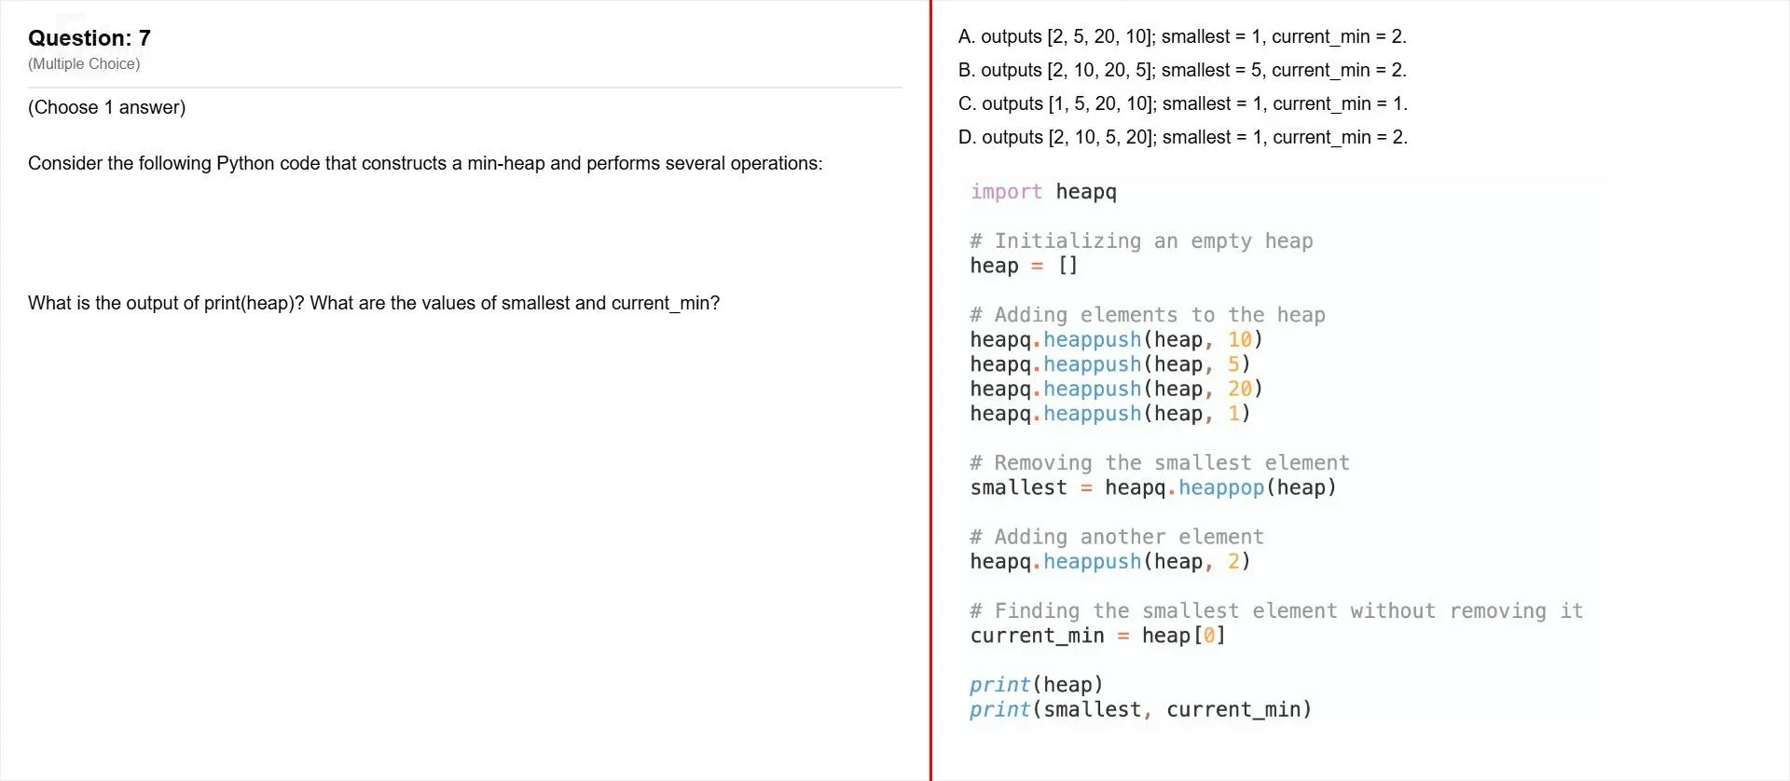The height and width of the screenshot is (781, 1790).
Task: Click the red vertical panel divider
Action: (x=930, y=390)
